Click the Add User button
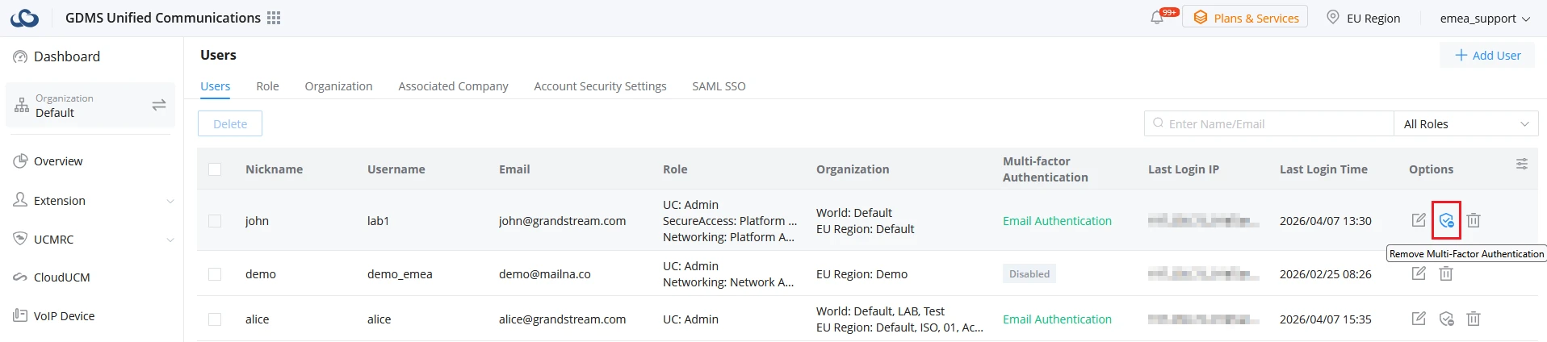Viewport: 1547px width, 342px height. click(1487, 55)
